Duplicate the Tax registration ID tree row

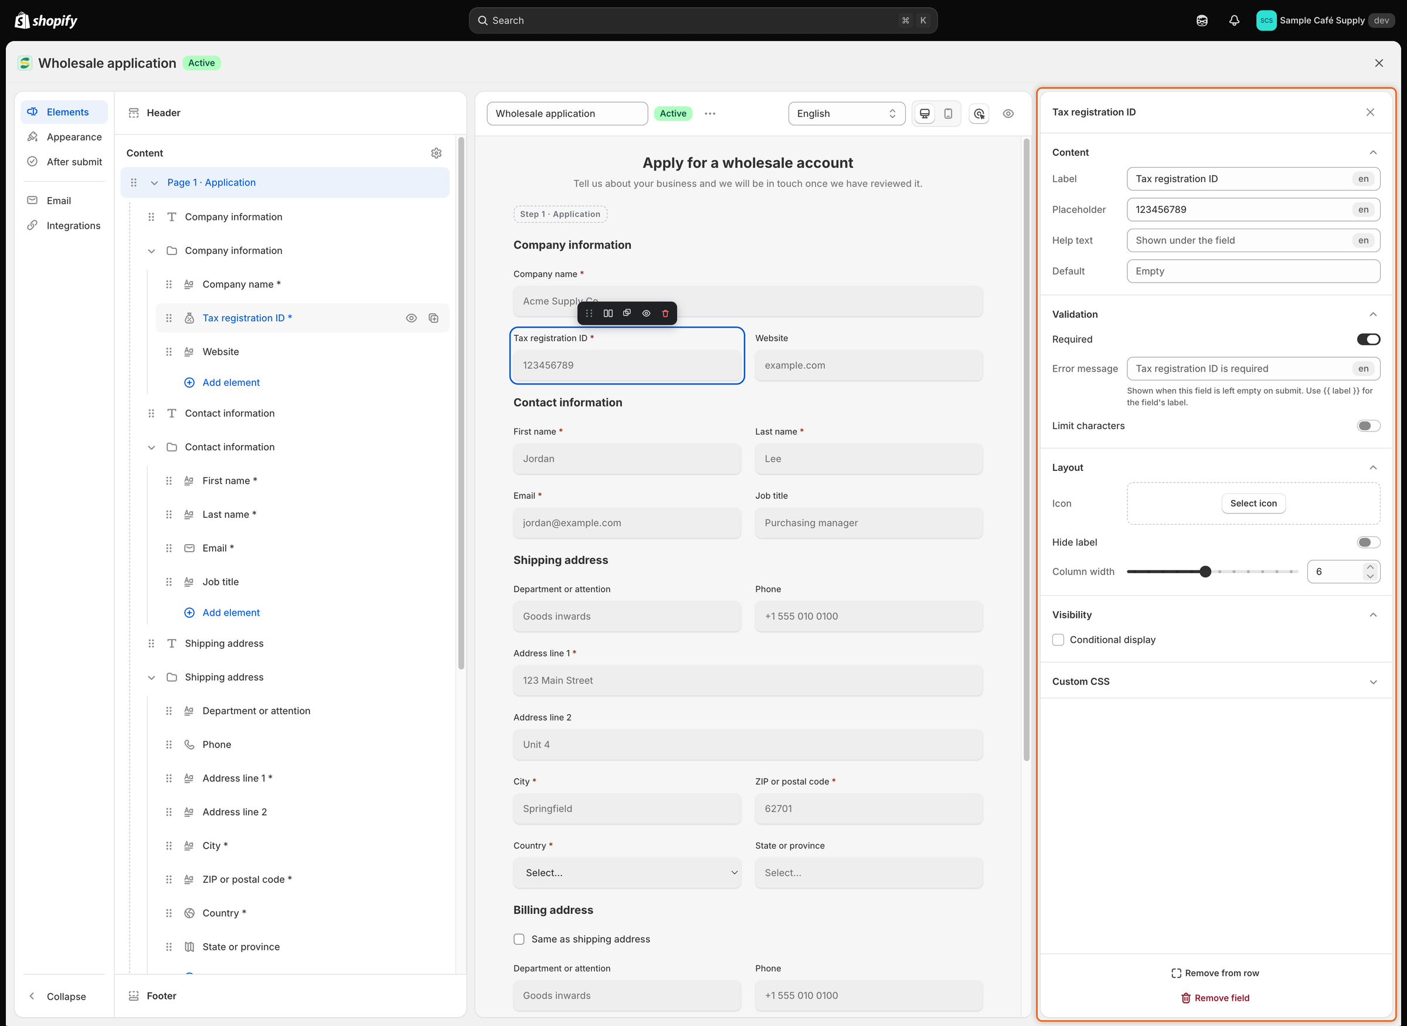pyautogui.click(x=433, y=318)
